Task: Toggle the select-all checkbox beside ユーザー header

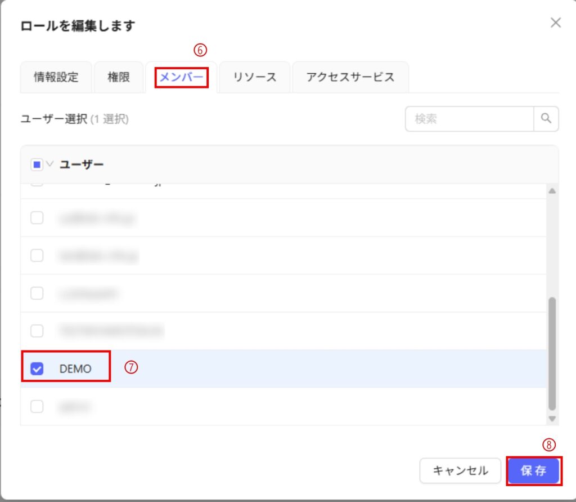Action: point(37,165)
